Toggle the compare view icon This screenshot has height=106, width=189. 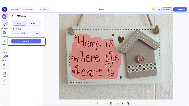tap(91, 103)
